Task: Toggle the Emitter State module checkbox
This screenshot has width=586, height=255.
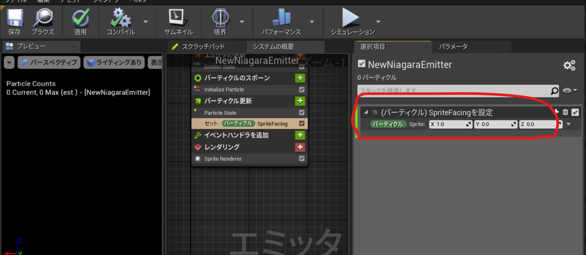Action: pos(302,66)
